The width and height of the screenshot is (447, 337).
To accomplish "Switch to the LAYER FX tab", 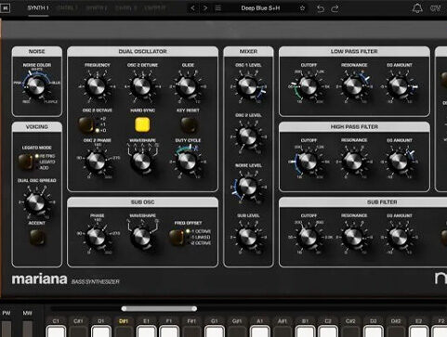I will click(x=155, y=8).
